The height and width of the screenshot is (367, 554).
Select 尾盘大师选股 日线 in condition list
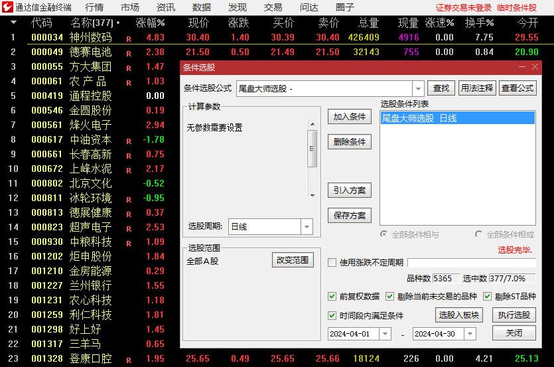click(x=458, y=118)
